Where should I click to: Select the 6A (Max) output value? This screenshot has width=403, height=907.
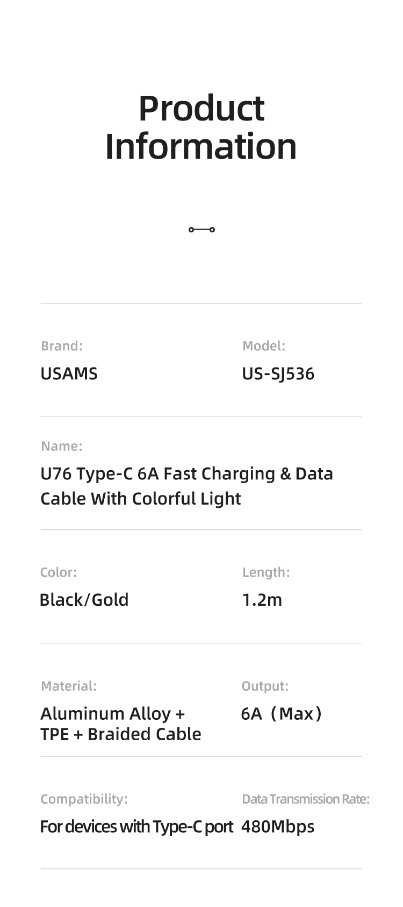[282, 714]
